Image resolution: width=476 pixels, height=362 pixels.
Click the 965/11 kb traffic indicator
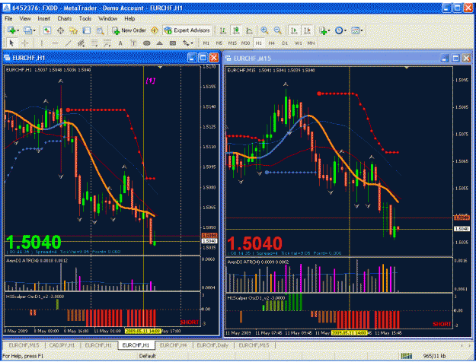[x=434, y=356]
